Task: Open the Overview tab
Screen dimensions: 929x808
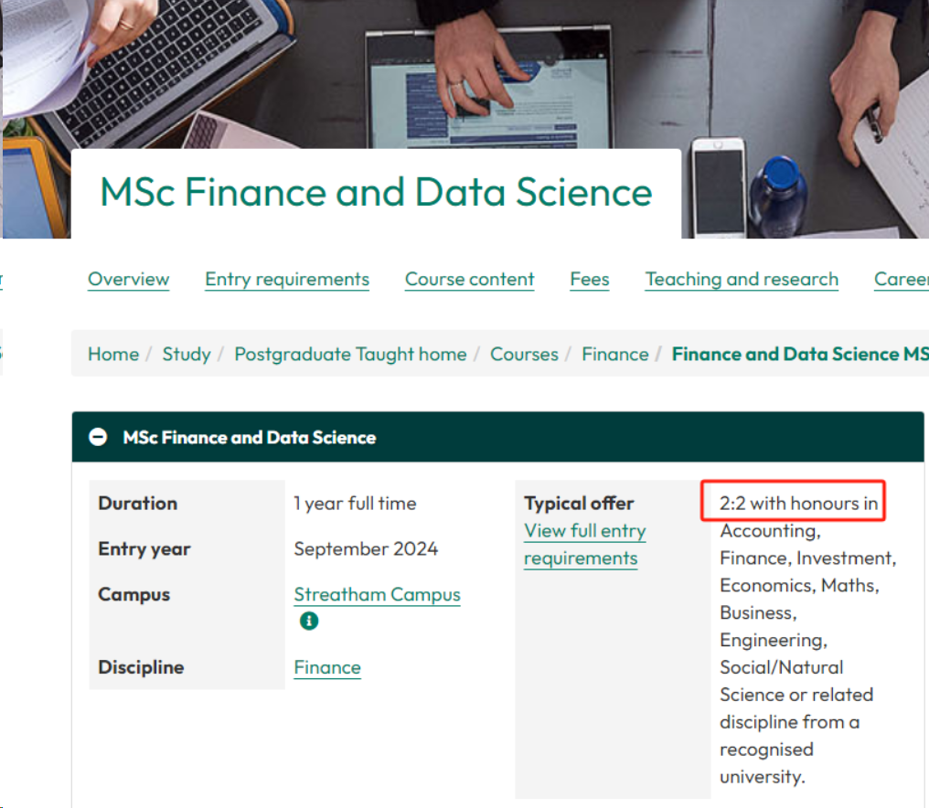Action: pos(128,280)
